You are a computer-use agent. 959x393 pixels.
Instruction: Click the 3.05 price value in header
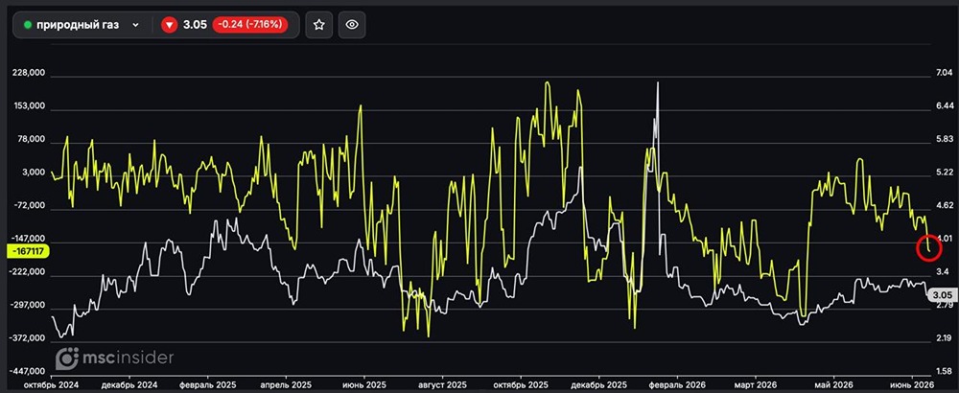point(194,25)
